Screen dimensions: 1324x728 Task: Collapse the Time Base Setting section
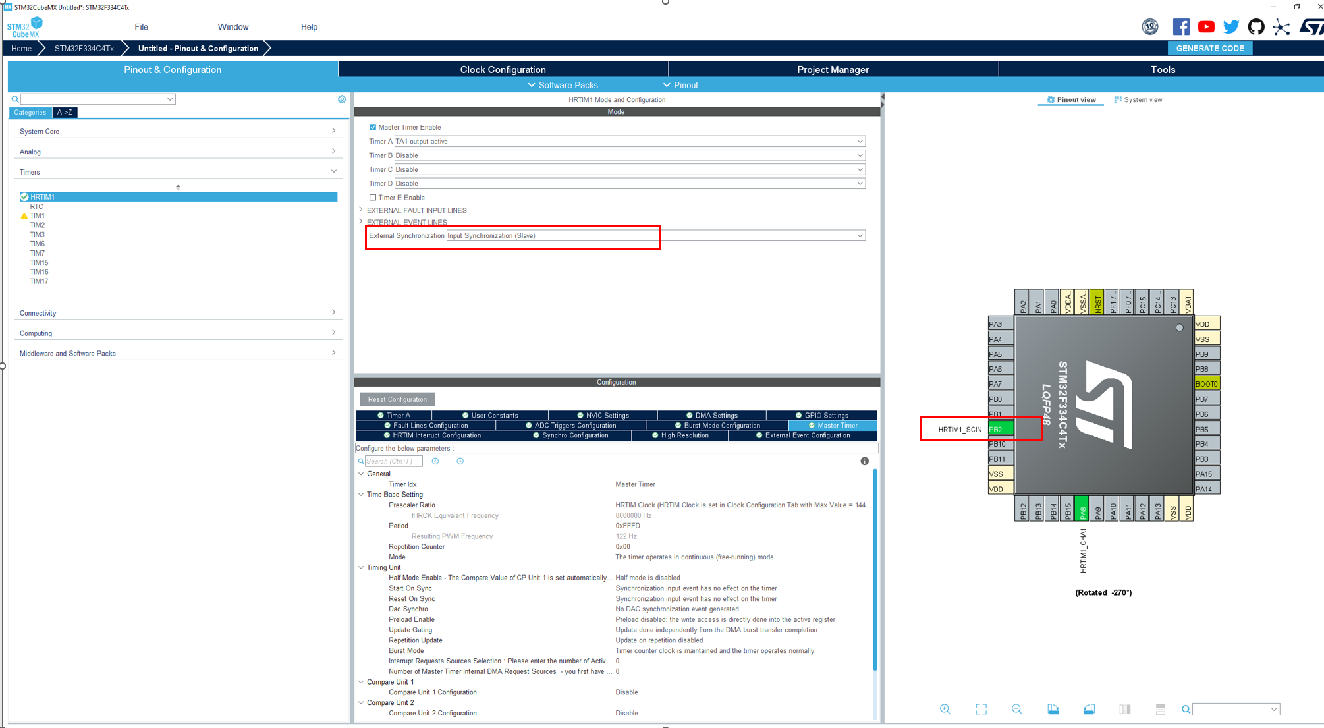(361, 494)
